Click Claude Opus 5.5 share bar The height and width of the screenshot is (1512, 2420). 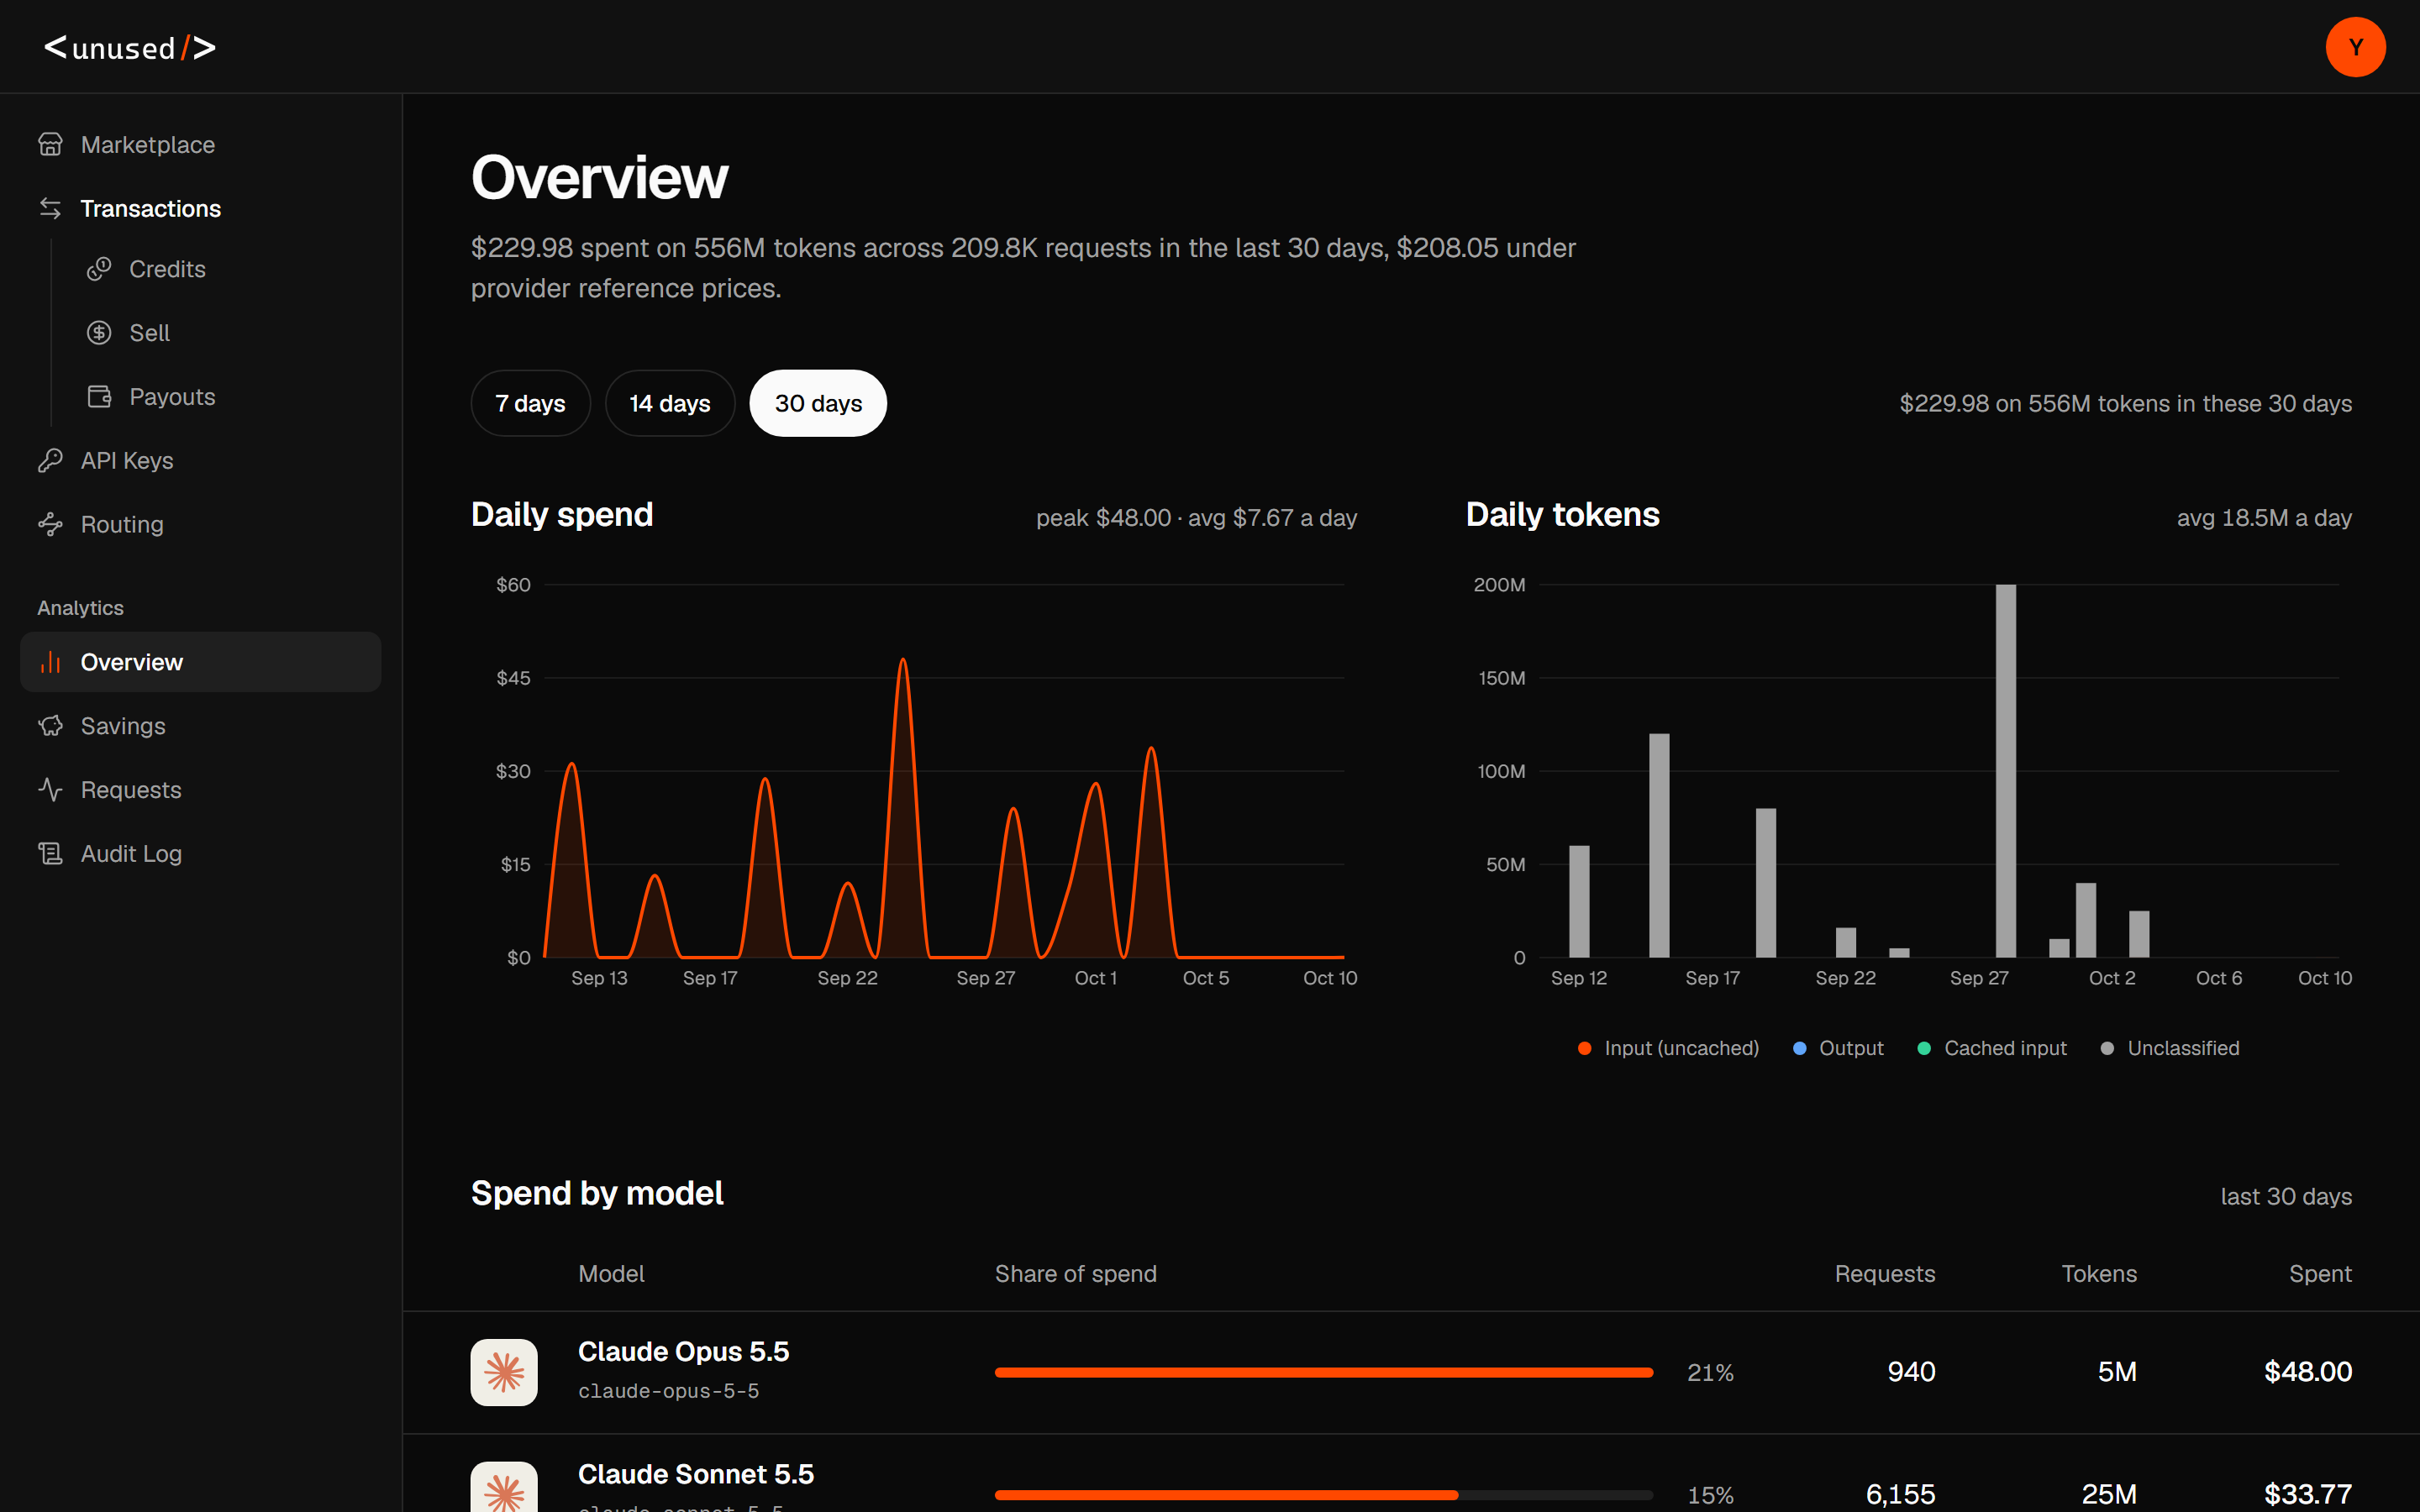coord(1324,1372)
